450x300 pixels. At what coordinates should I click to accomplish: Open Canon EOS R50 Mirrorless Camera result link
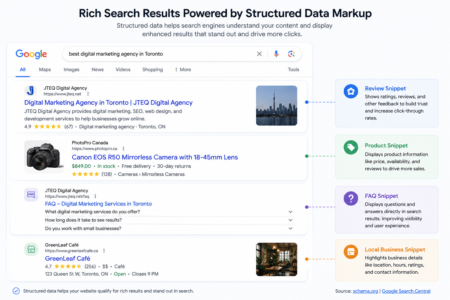[155, 157]
